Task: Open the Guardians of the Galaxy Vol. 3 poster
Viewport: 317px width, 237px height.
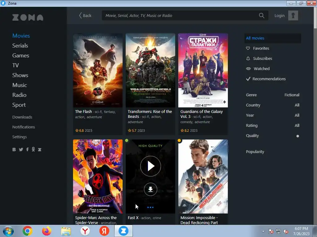Action: click(203, 70)
